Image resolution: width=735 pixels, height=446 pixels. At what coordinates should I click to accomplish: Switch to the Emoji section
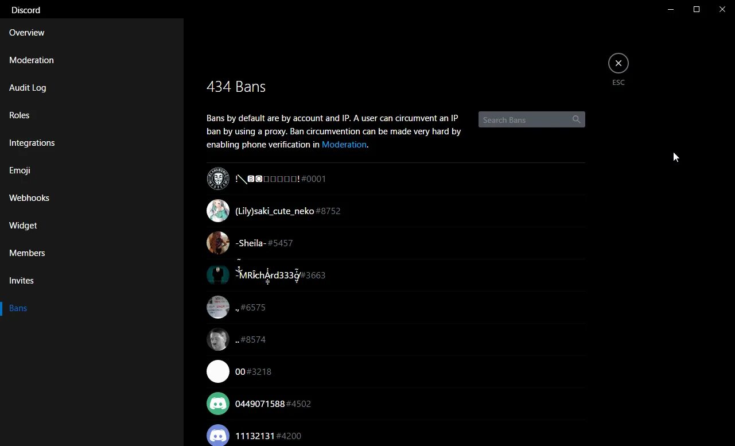92,170
